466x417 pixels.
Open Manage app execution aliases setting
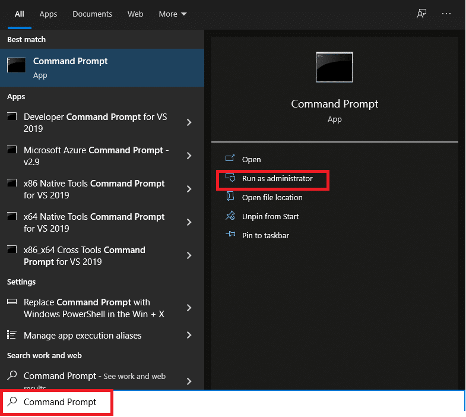(83, 336)
